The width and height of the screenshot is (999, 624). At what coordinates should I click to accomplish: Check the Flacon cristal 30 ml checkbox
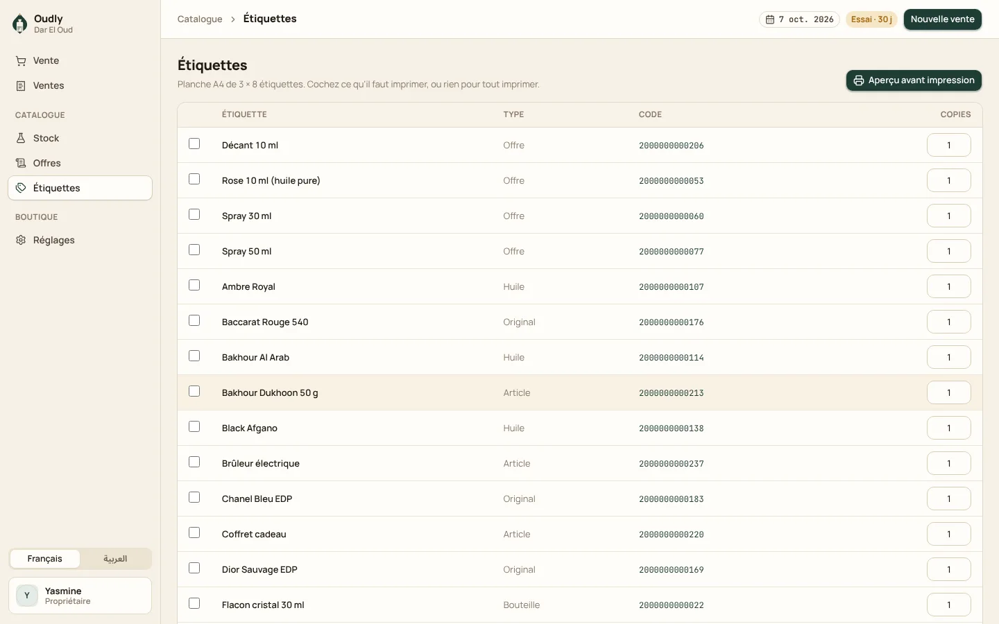pos(194,603)
